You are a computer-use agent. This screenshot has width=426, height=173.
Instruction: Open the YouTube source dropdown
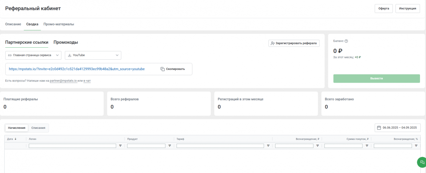93,55
